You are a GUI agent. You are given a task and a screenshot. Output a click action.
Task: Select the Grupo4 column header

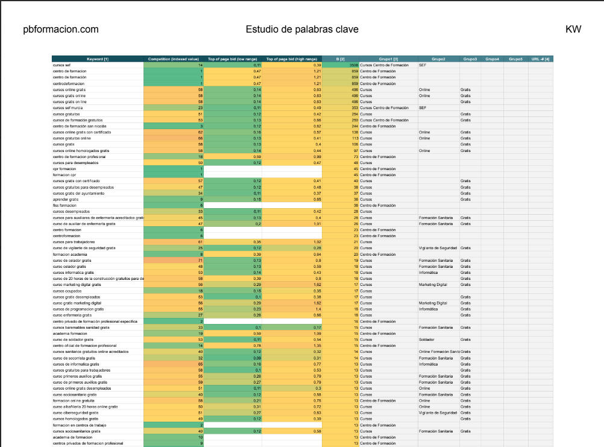pos(492,59)
